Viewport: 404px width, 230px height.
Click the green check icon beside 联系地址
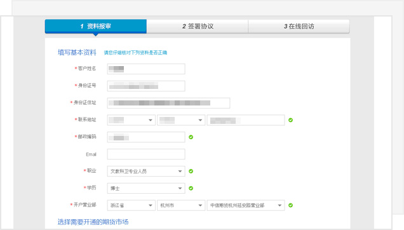point(291,120)
